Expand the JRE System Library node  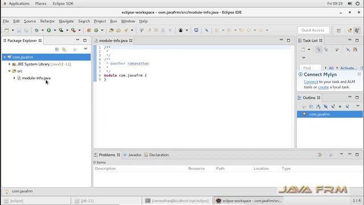10,64
